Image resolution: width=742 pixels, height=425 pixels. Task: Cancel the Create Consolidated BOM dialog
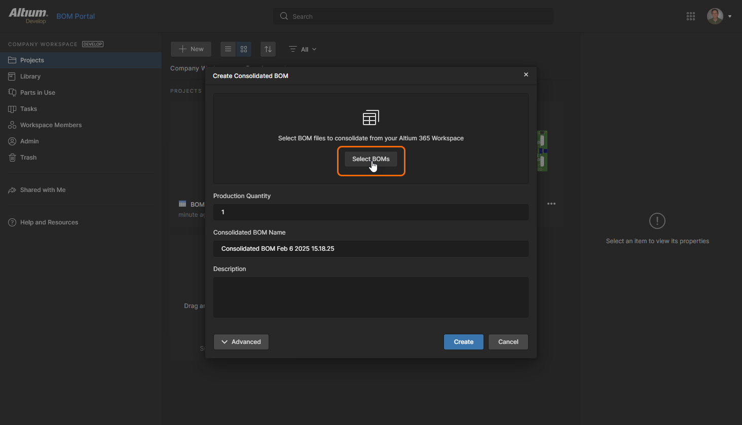(x=508, y=342)
